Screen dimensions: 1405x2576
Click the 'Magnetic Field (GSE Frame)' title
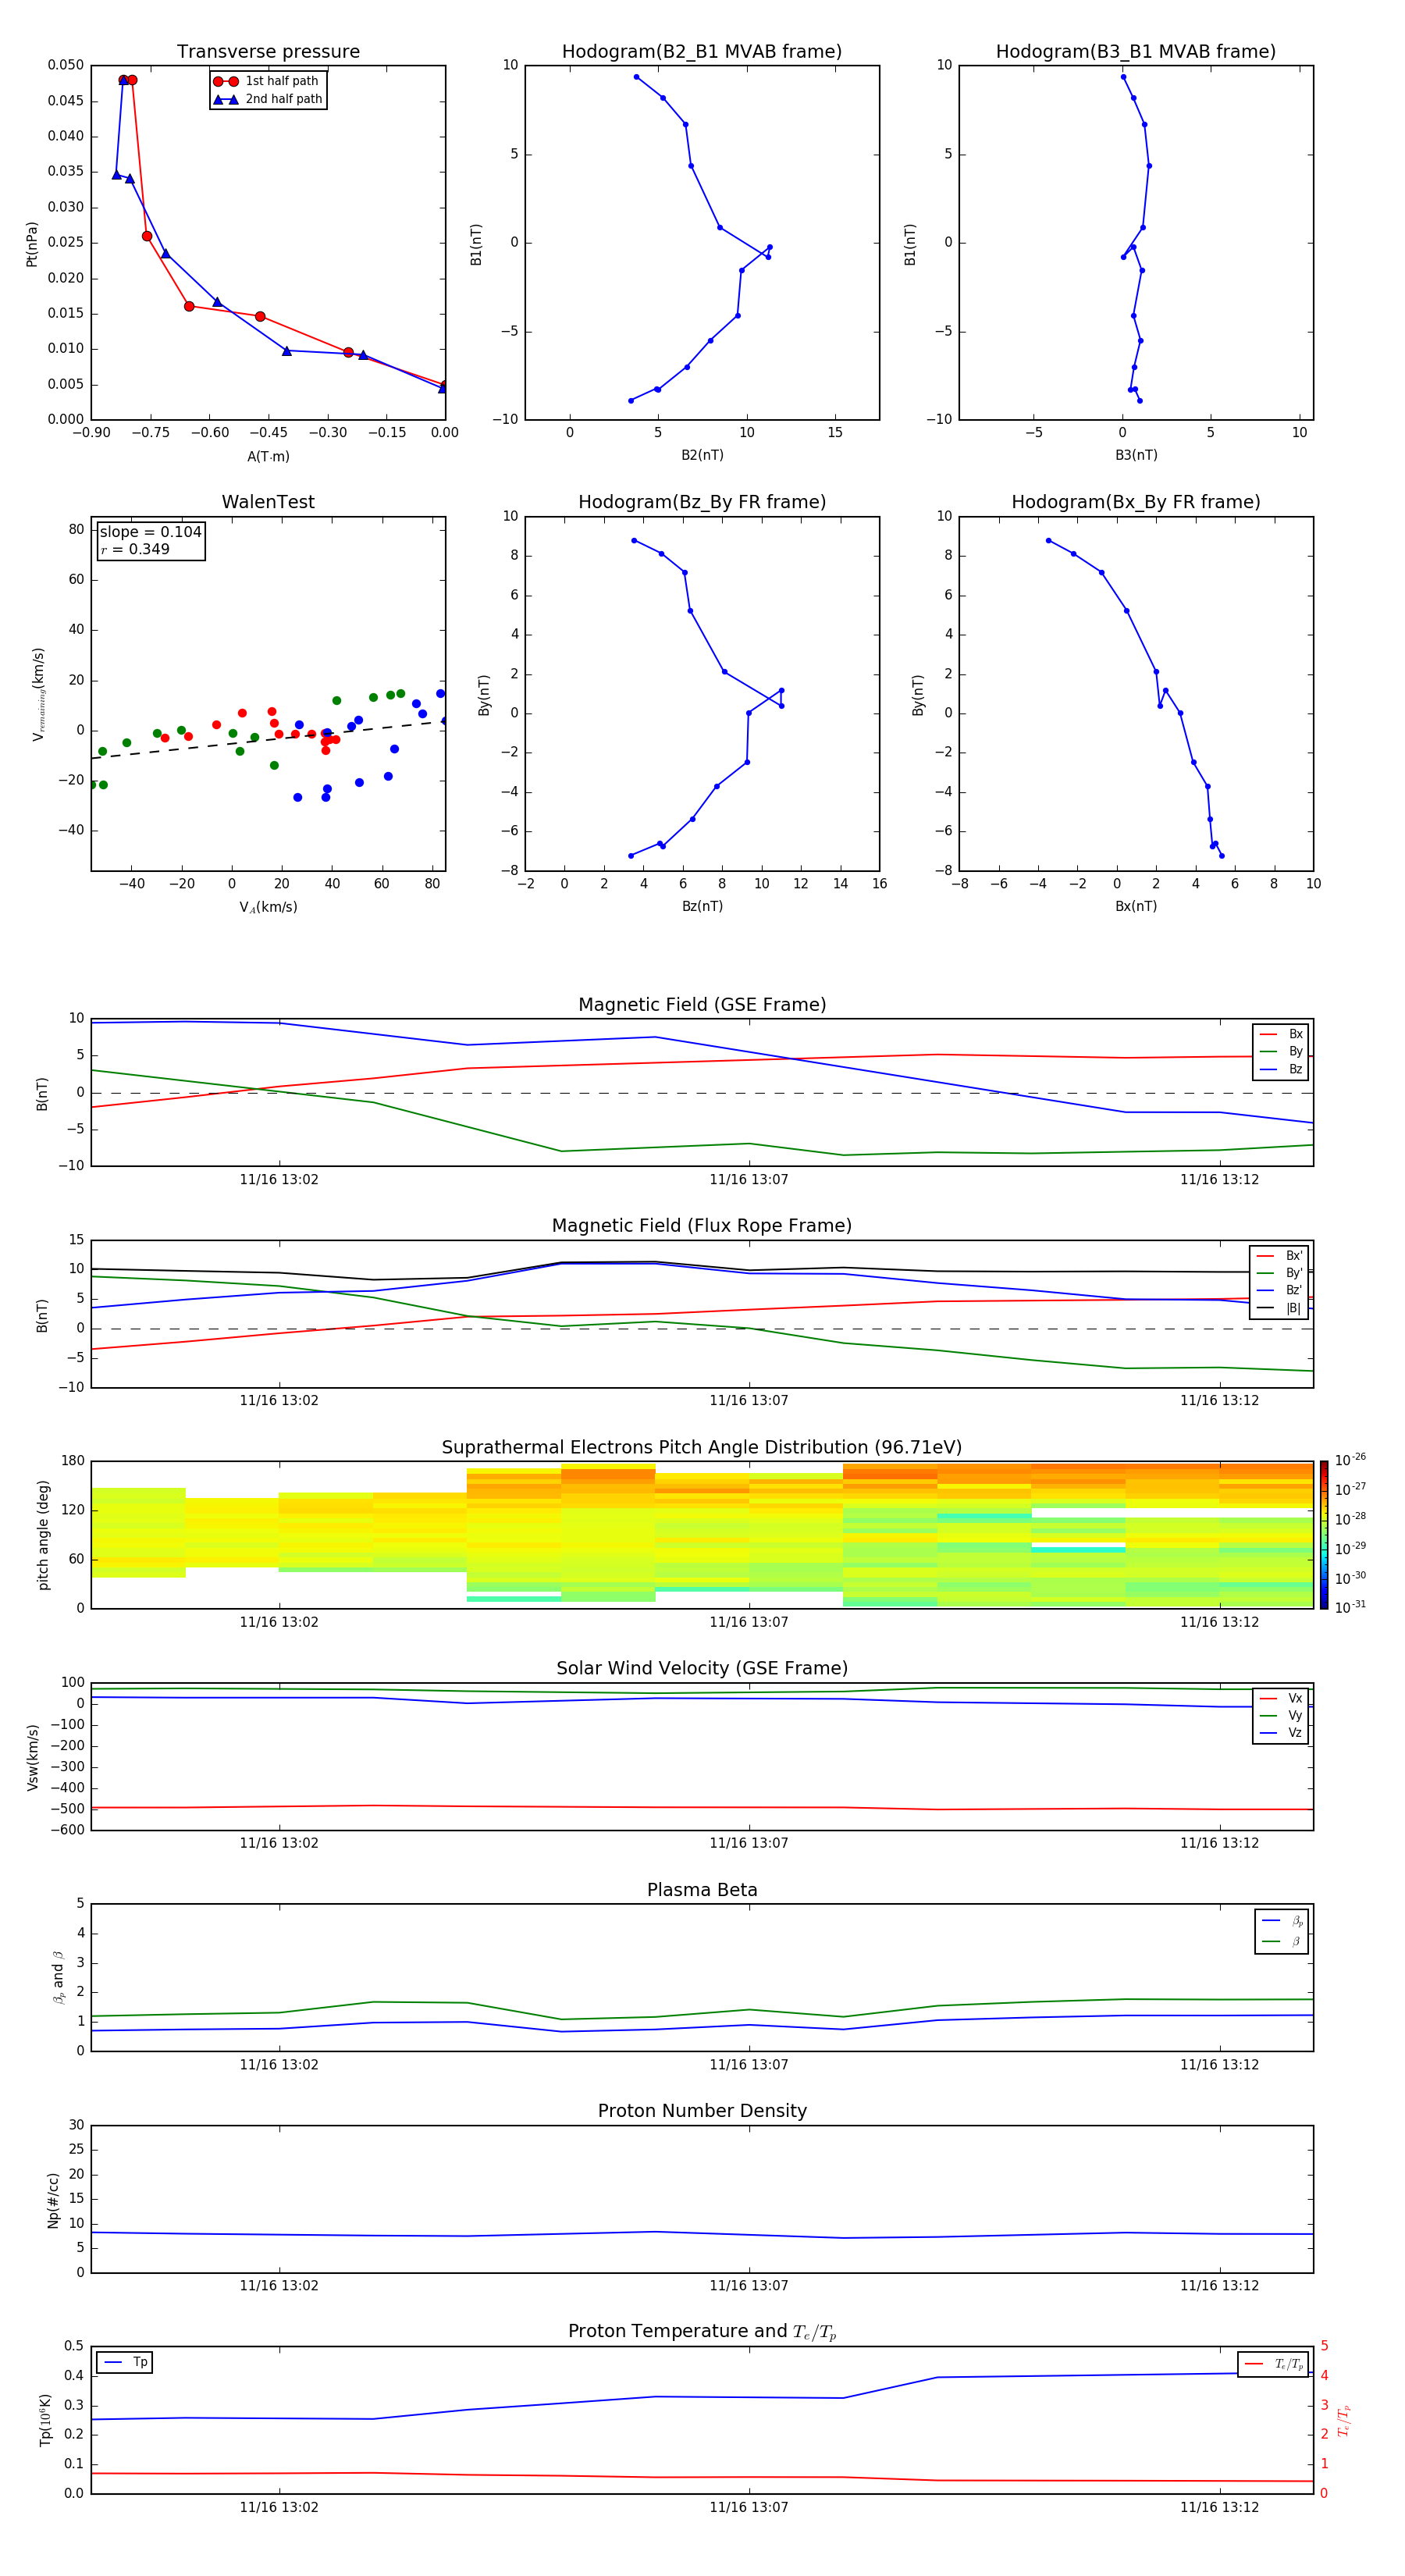pyautogui.click(x=702, y=1005)
